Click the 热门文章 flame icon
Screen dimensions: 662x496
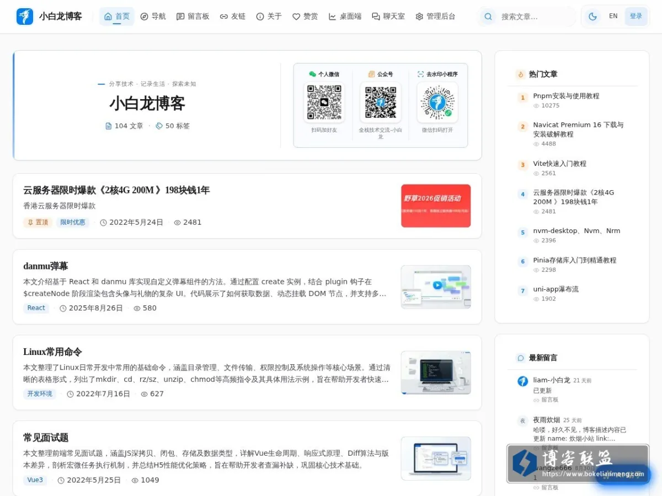520,74
